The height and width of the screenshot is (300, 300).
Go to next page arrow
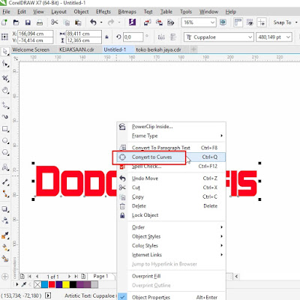69,276
